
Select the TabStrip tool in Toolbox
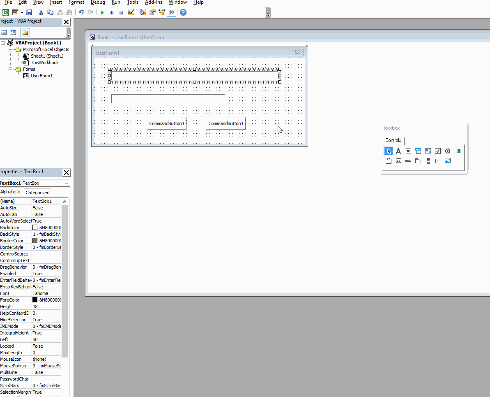click(x=408, y=161)
